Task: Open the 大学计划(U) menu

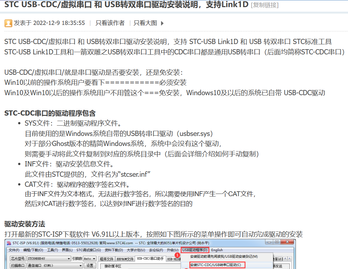Action: coord(136,250)
